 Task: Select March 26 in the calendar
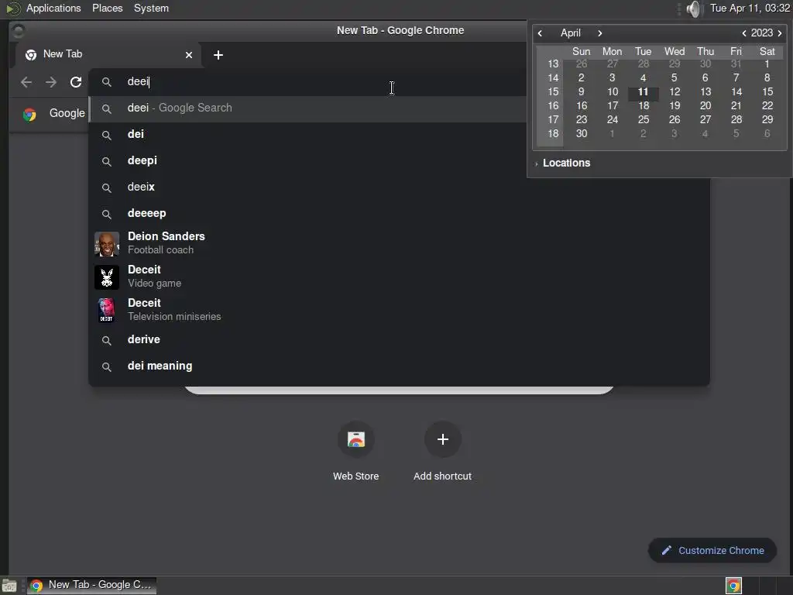tap(582, 64)
